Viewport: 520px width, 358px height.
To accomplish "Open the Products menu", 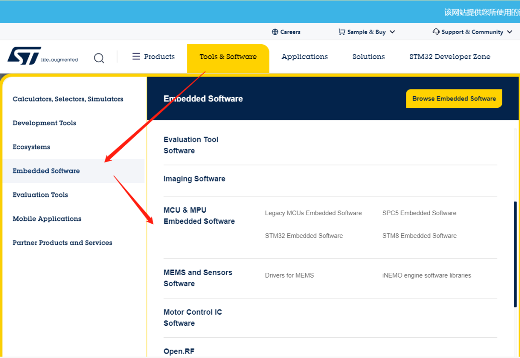I will [x=159, y=56].
